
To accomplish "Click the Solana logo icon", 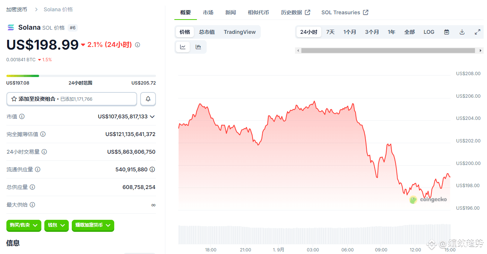I will [11, 27].
